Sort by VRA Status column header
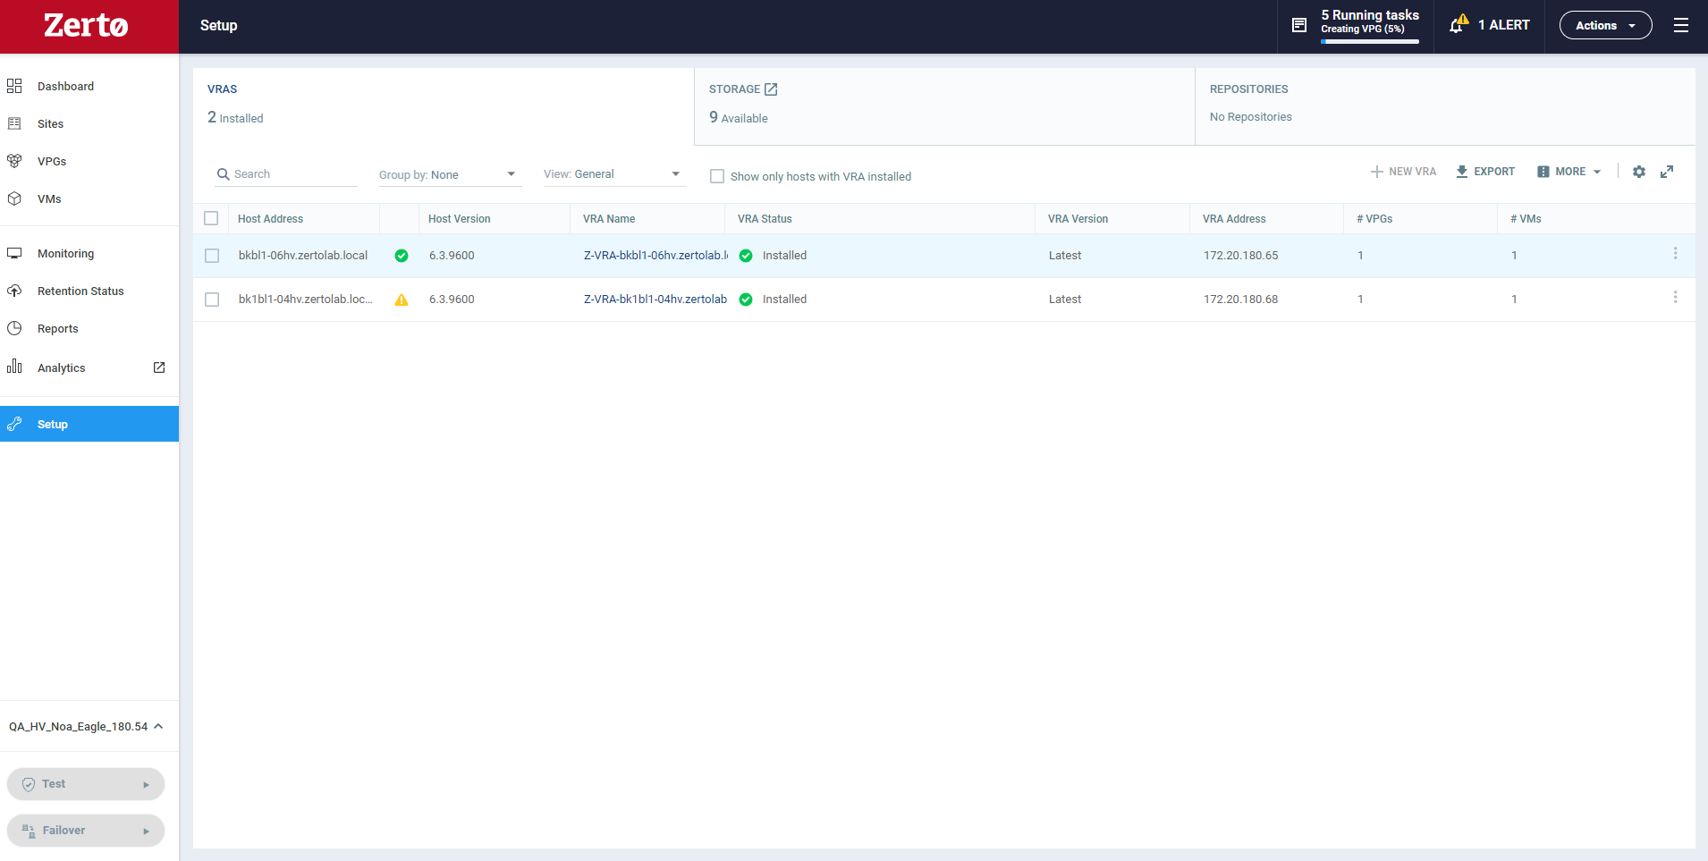The image size is (1708, 861). pyautogui.click(x=765, y=219)
